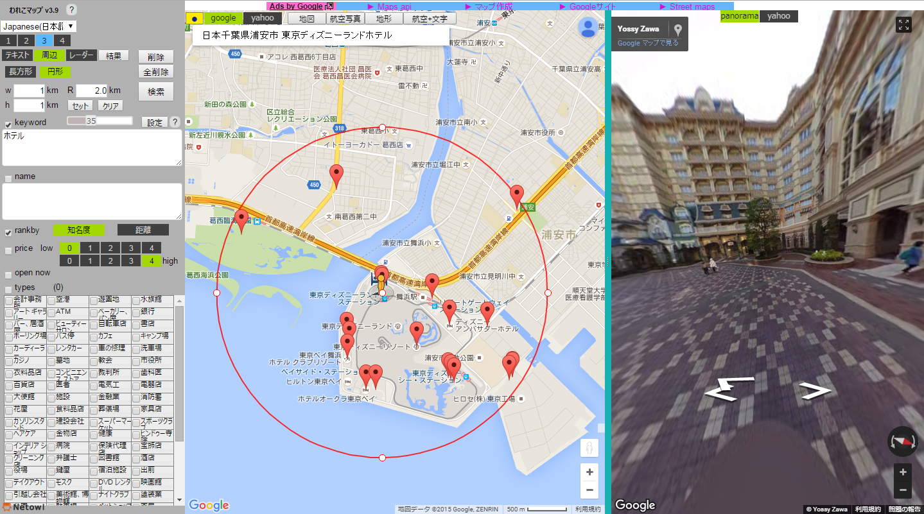This screenshot has height=514, width=924.
Task: Open the help question mark beside the app title
Action: click(71, 10)
